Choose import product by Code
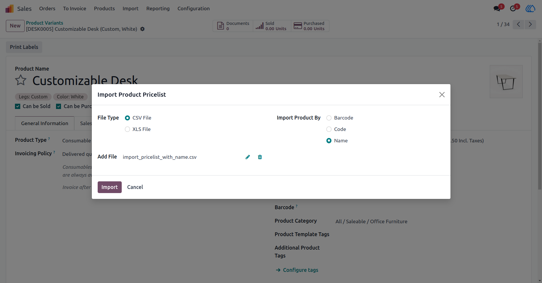 coord(329,129)
